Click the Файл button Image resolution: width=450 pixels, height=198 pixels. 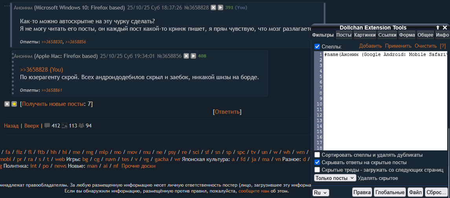coord(415,192)
